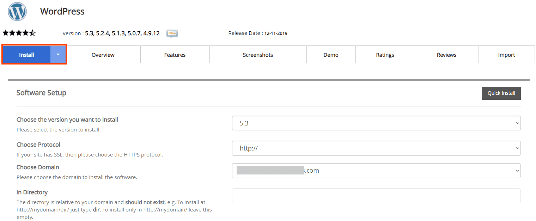This screenshot has height=221, width=536.
Task: Click the Choose Protocol label
Action: point(38,145)
